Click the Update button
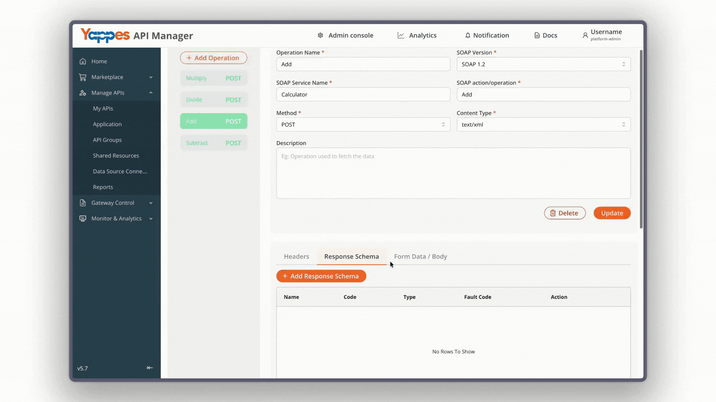 [x=612, y=213]
